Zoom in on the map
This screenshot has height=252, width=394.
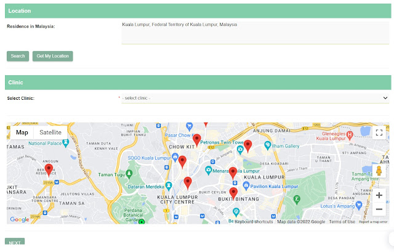point(379,195)
